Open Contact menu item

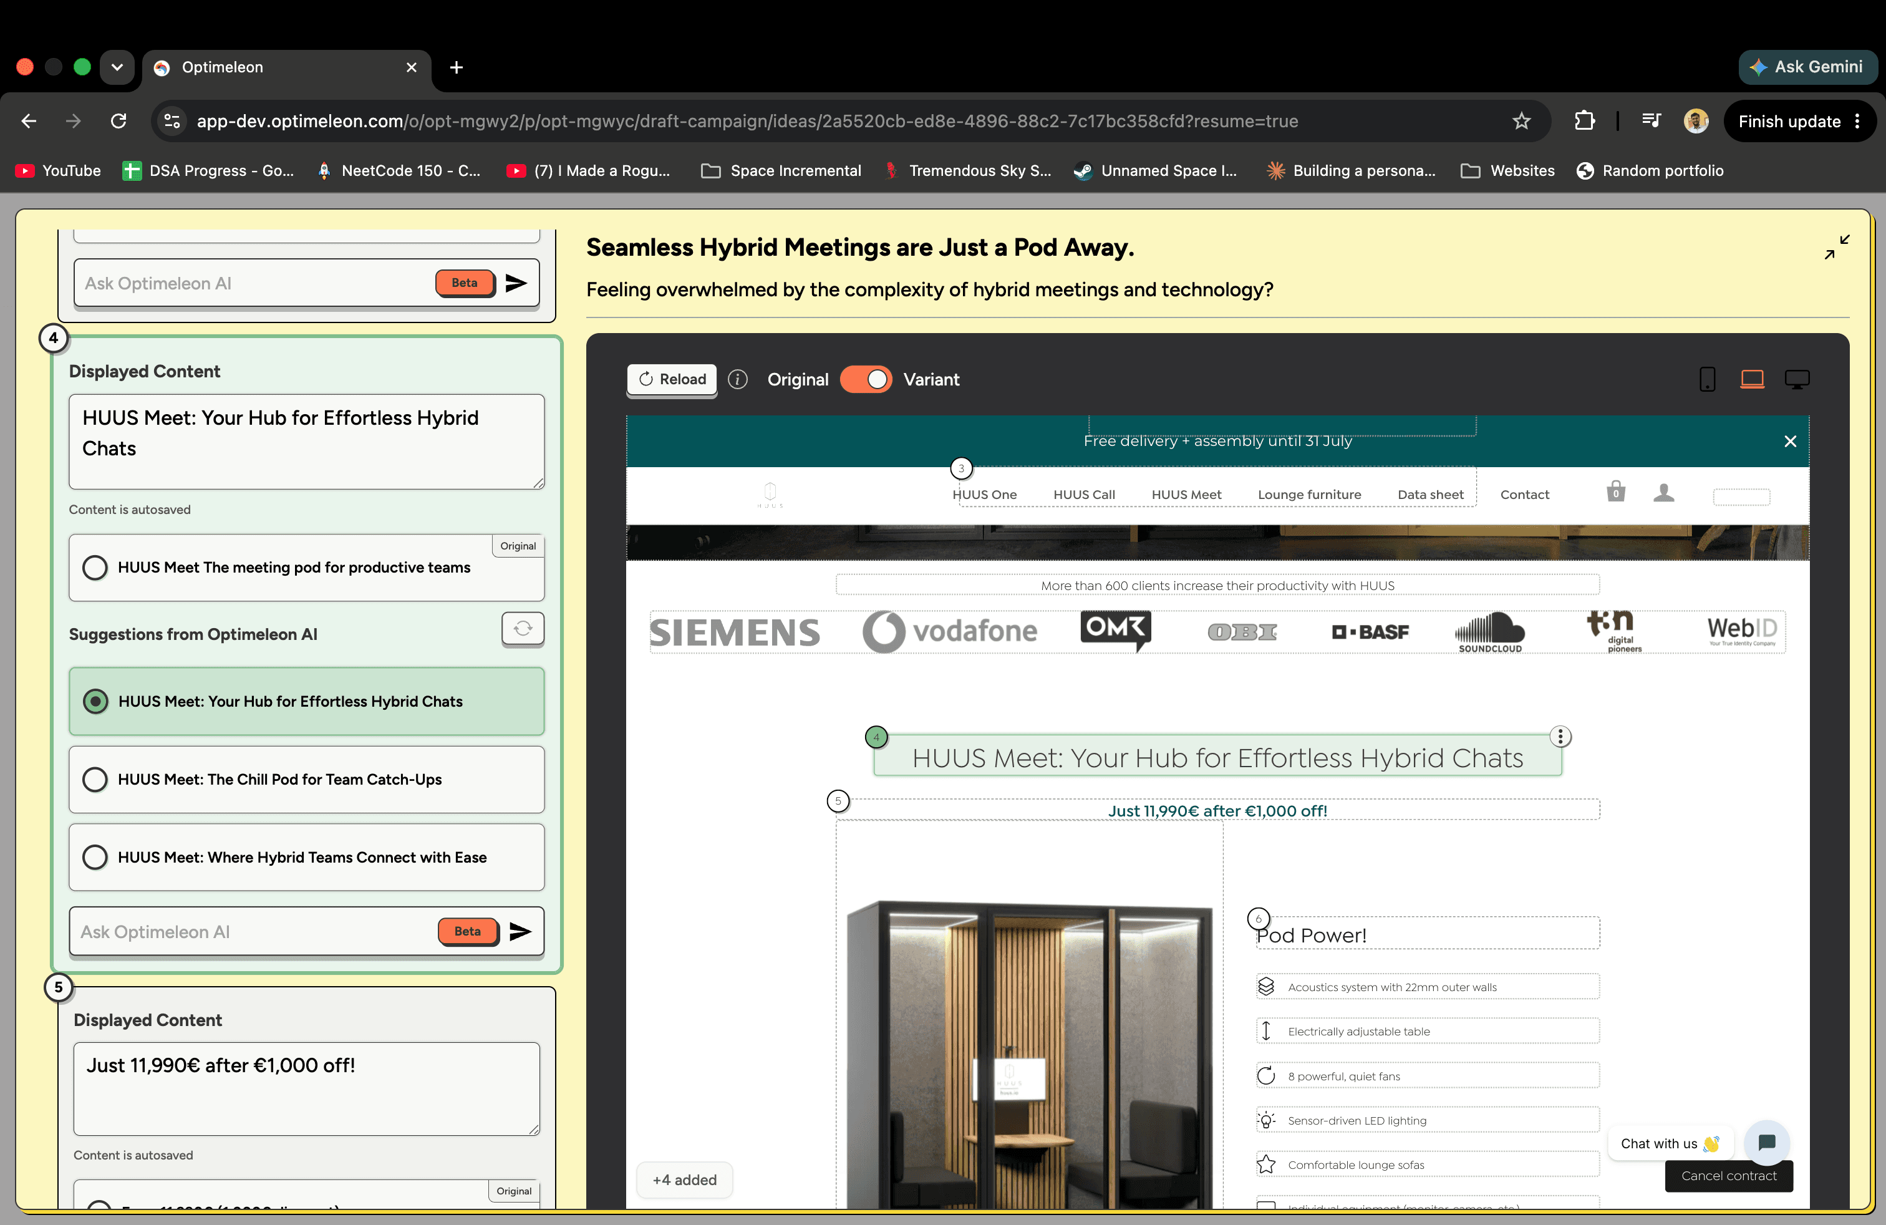(x=1524, y=495)
